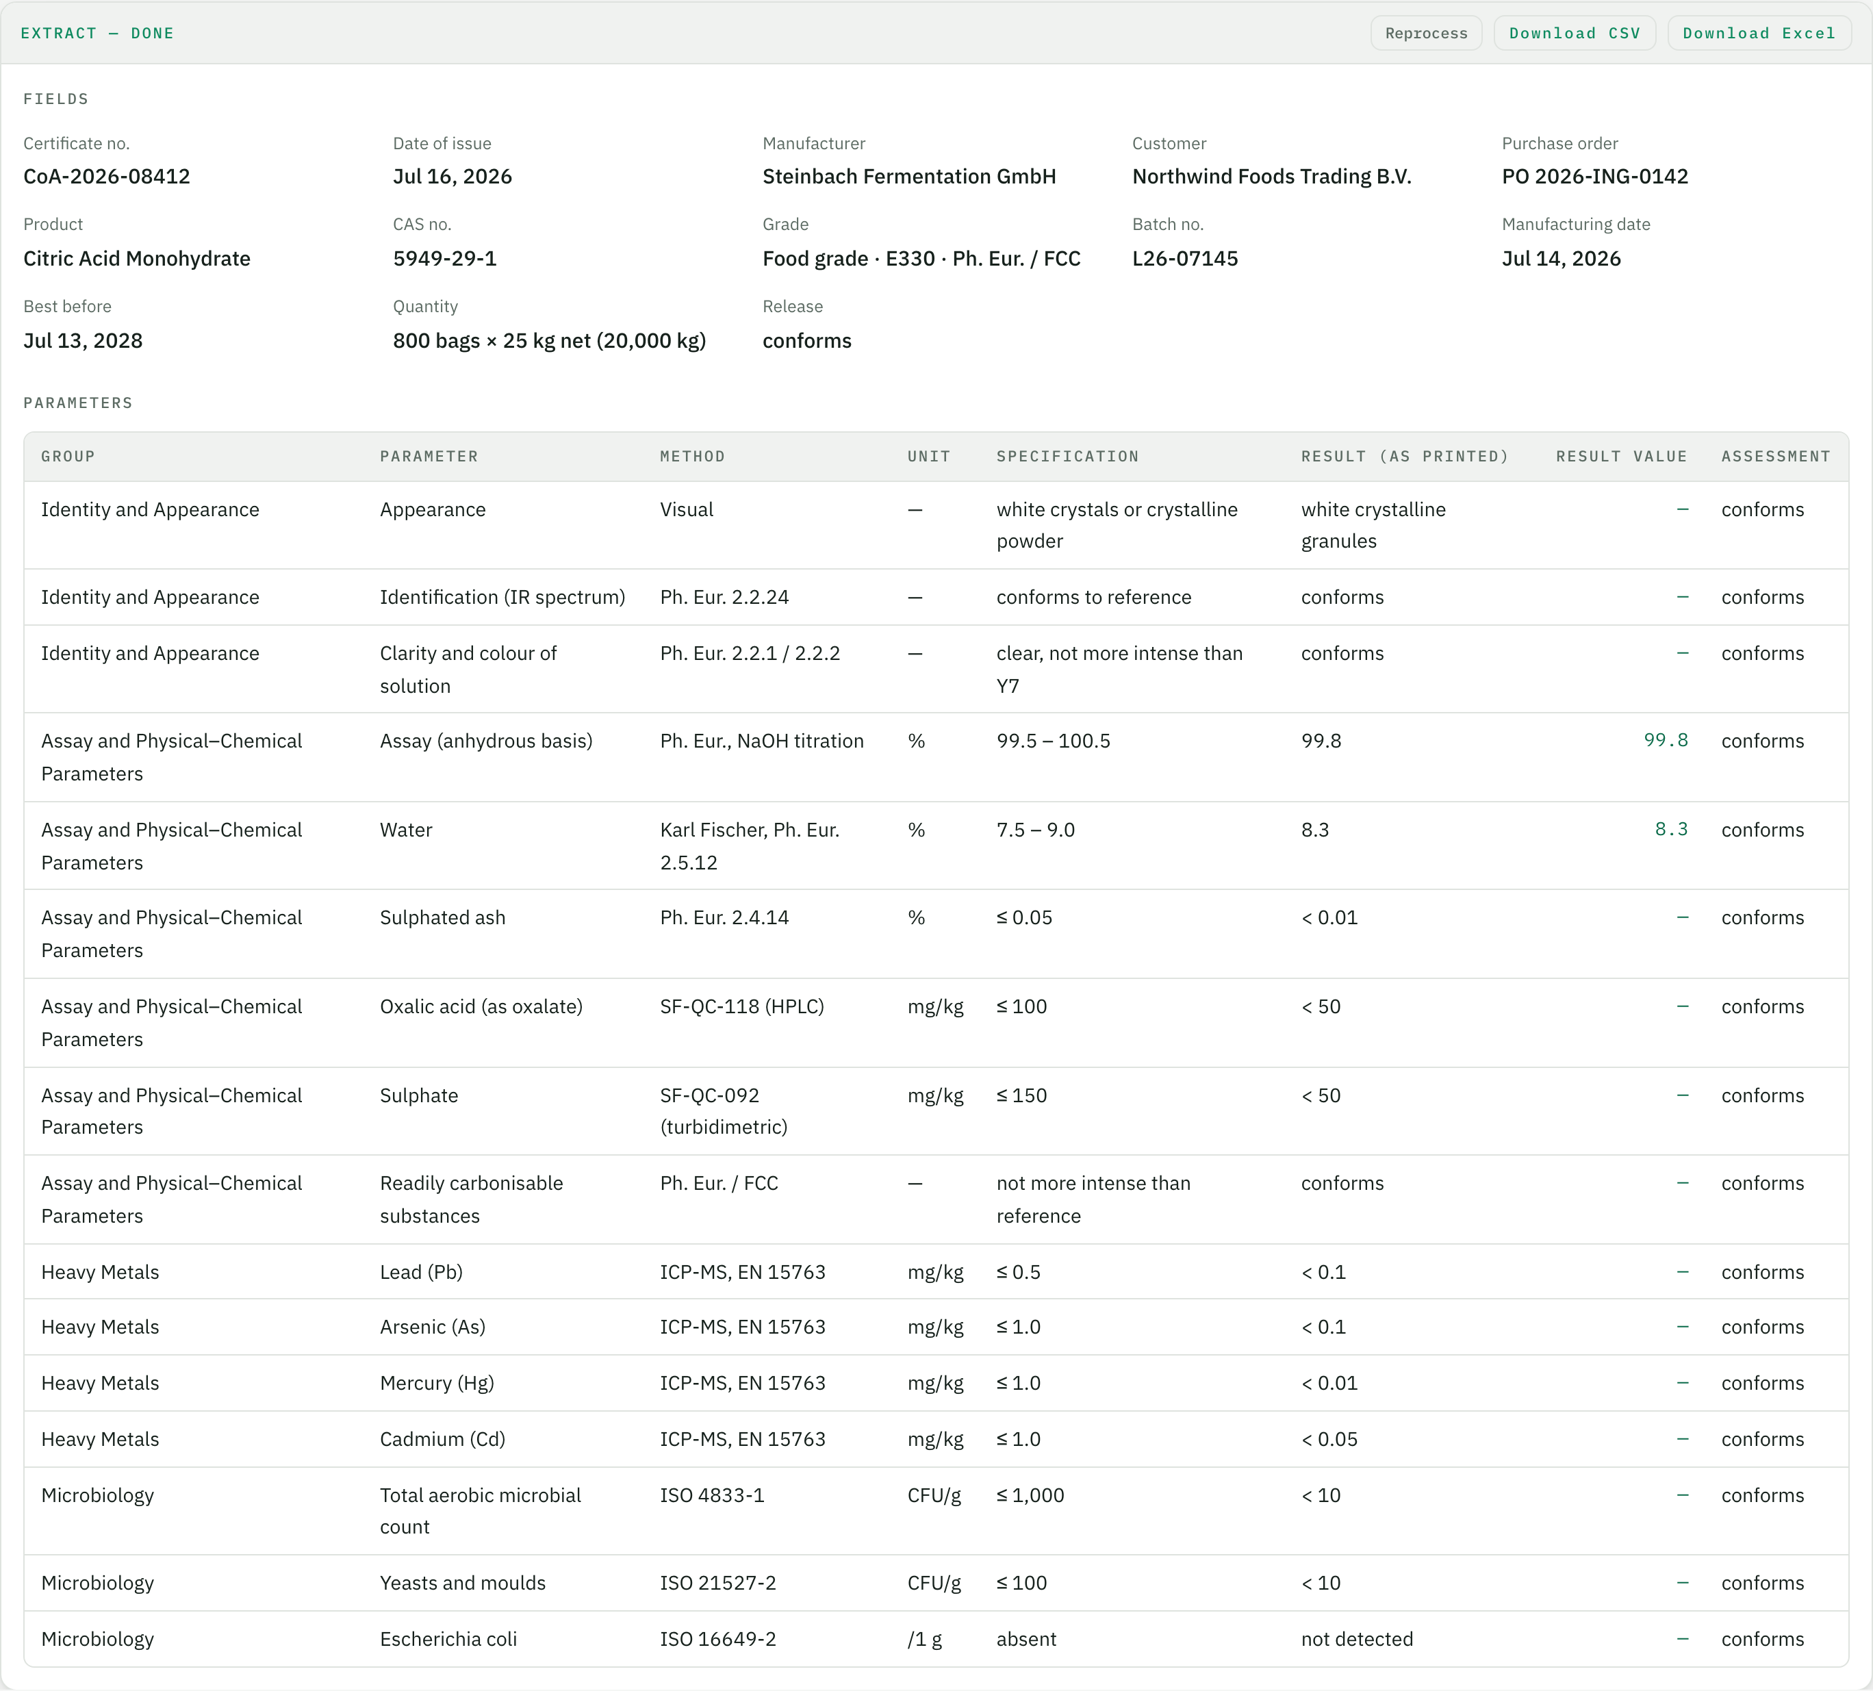
Task: Click the ASSESSMENT column header
Action: point(1776,457)
